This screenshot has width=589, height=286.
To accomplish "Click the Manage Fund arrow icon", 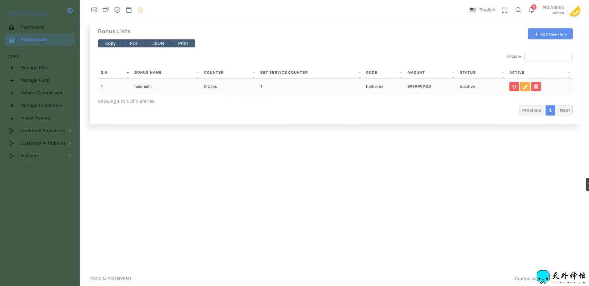I will (x=12, y=81).
